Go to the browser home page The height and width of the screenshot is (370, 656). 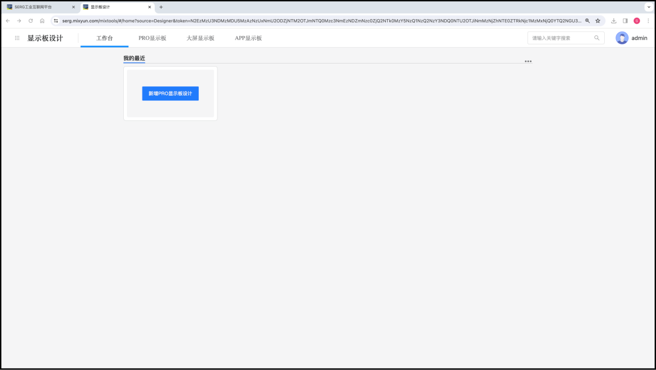(42, 21)
